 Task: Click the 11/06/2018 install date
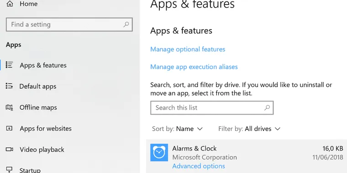(328, 158)
